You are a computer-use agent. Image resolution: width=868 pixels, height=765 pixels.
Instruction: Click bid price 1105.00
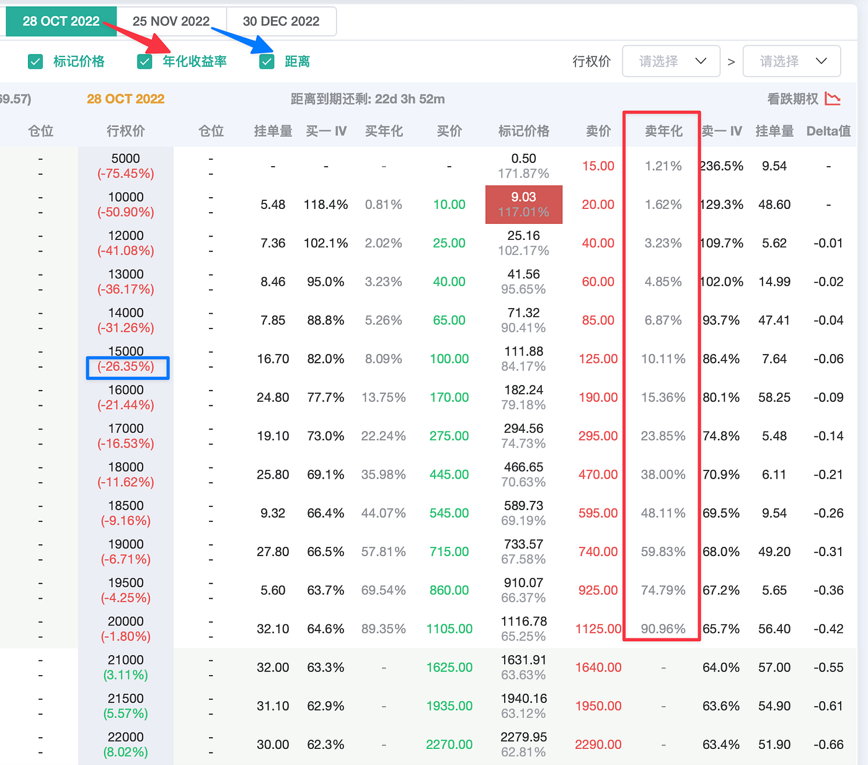[x=449, y=629]
